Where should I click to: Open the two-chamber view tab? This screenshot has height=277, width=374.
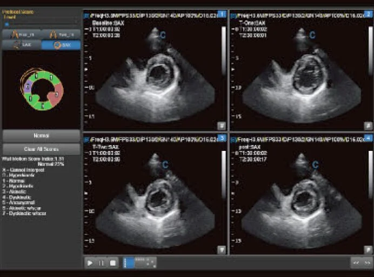pyautogui.click(x=61, y=34)
